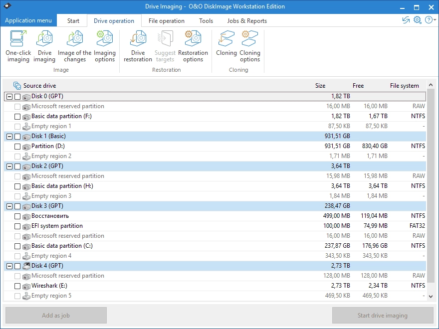Click the Free column header

coord(358,86)
